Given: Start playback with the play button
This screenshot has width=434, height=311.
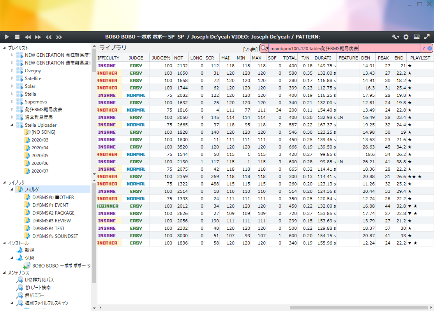Looking at the screenshot, I should [x=7, y=37].
